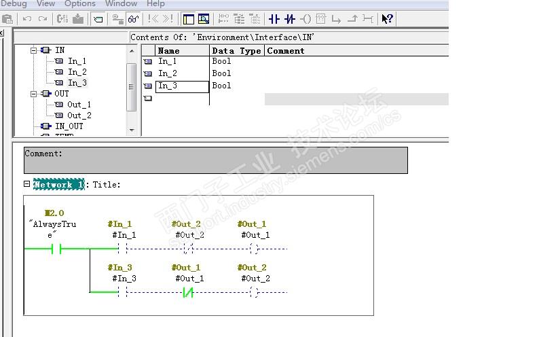Image resolution: width=556 pixels, height=337 pixels.
Task: Click the Data Type column header
Action: tap(237, 51)
